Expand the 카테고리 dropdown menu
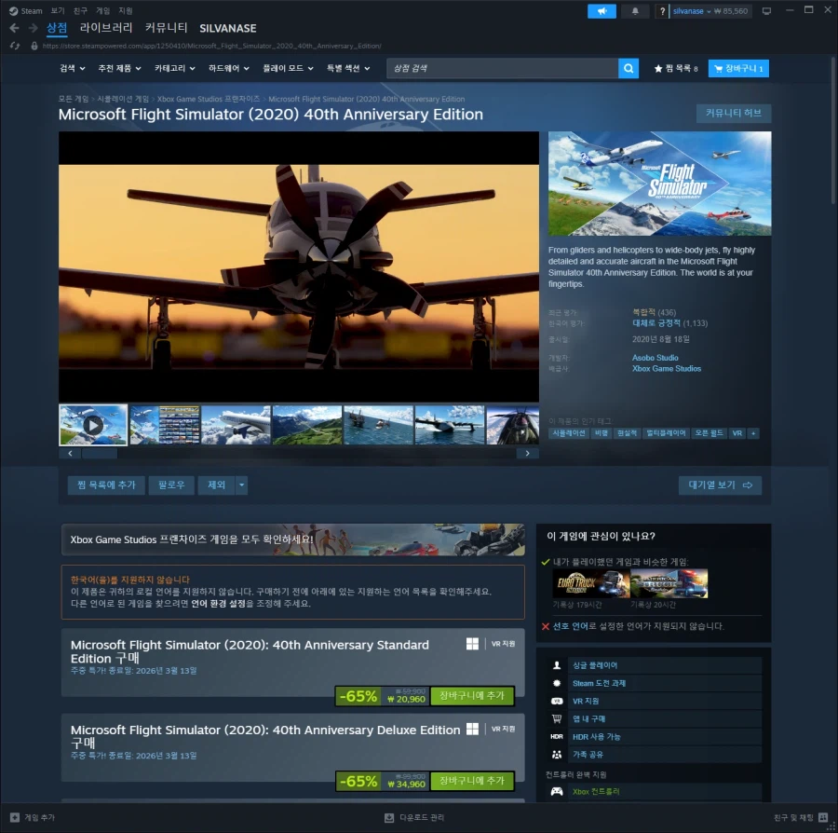The width and height of the screenshot is (838, 833). (x=175, y=68)
